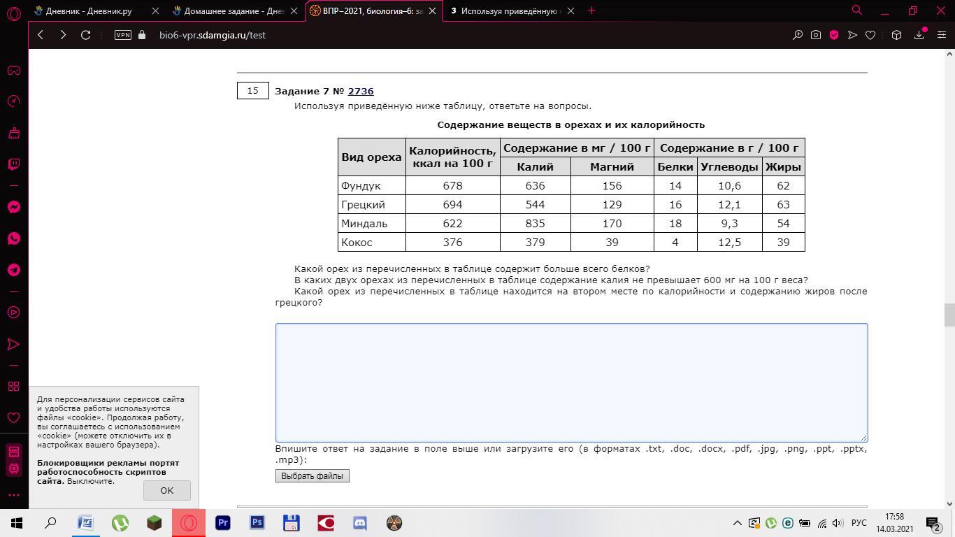Open WhatsApp in the Opera sidebar

coord(13,238)
